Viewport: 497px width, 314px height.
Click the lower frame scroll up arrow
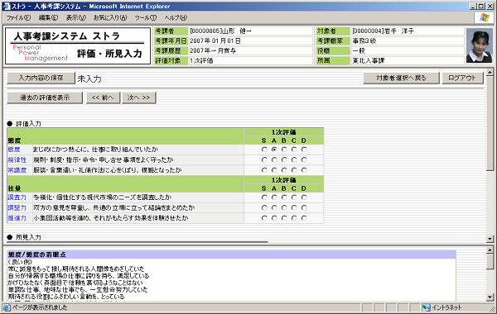tap(490, 250)
